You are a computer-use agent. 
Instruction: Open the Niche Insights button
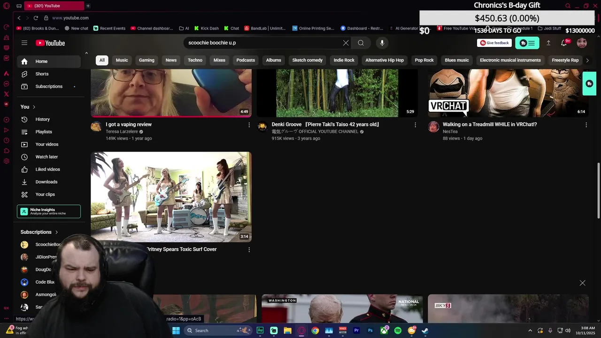tap(49, 212)
